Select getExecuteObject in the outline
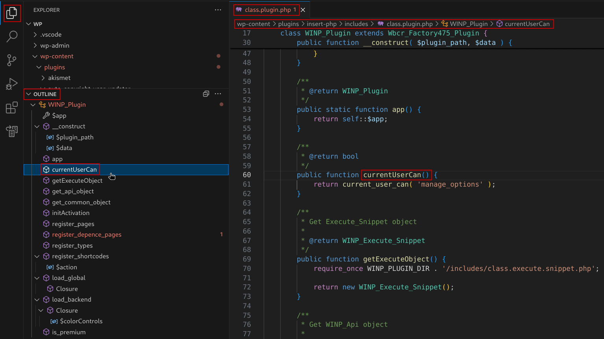 pos(77,181)
